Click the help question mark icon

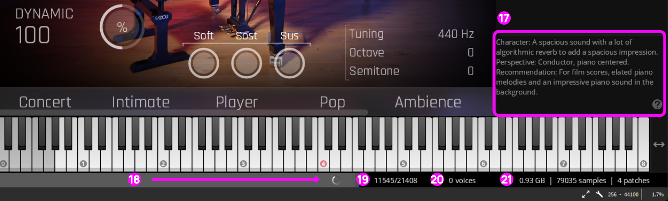click(657, 104)
